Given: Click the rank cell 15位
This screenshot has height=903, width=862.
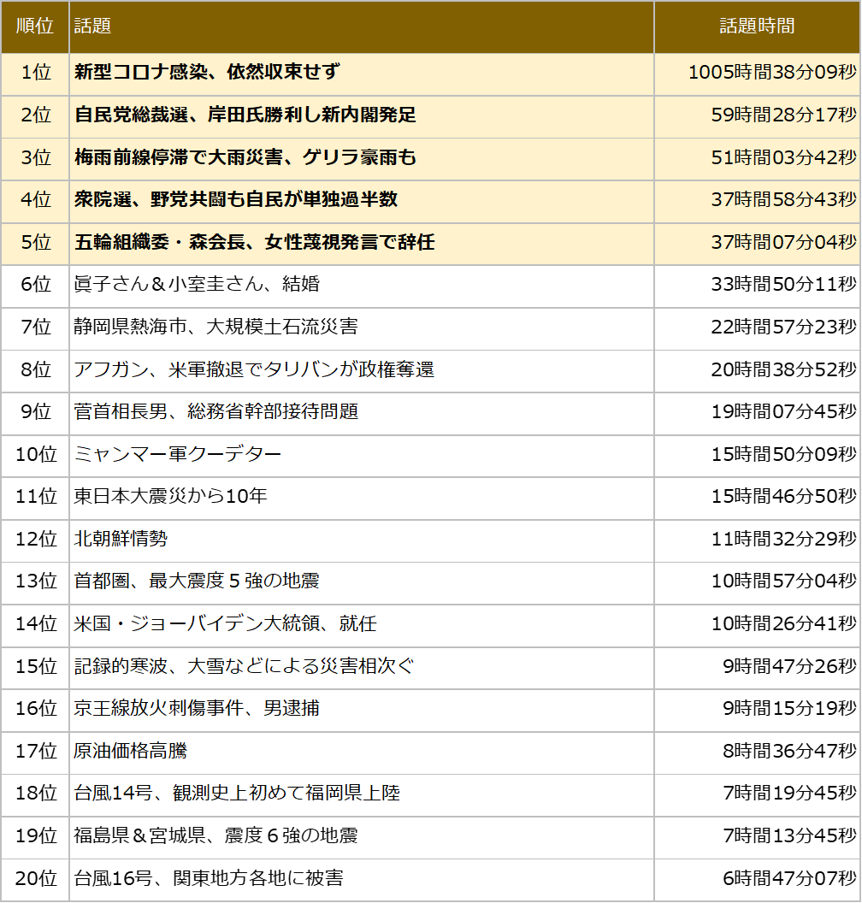Looking at the screenshot, I should pos(36,666).
